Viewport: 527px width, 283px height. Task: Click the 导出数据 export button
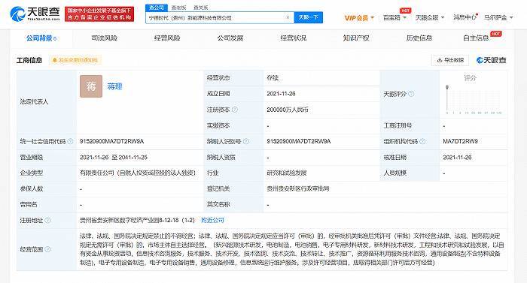tap(450, 60)
